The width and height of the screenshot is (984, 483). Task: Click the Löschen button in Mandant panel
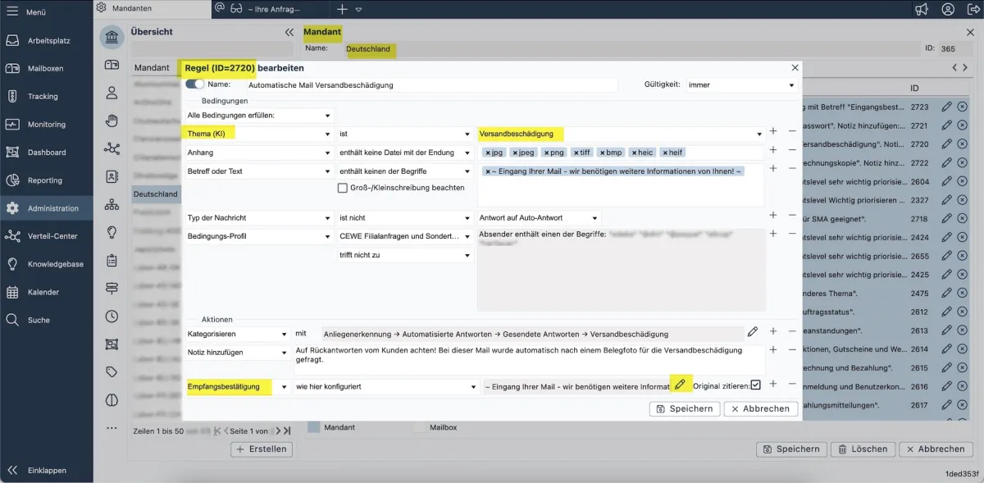(862, 449)
